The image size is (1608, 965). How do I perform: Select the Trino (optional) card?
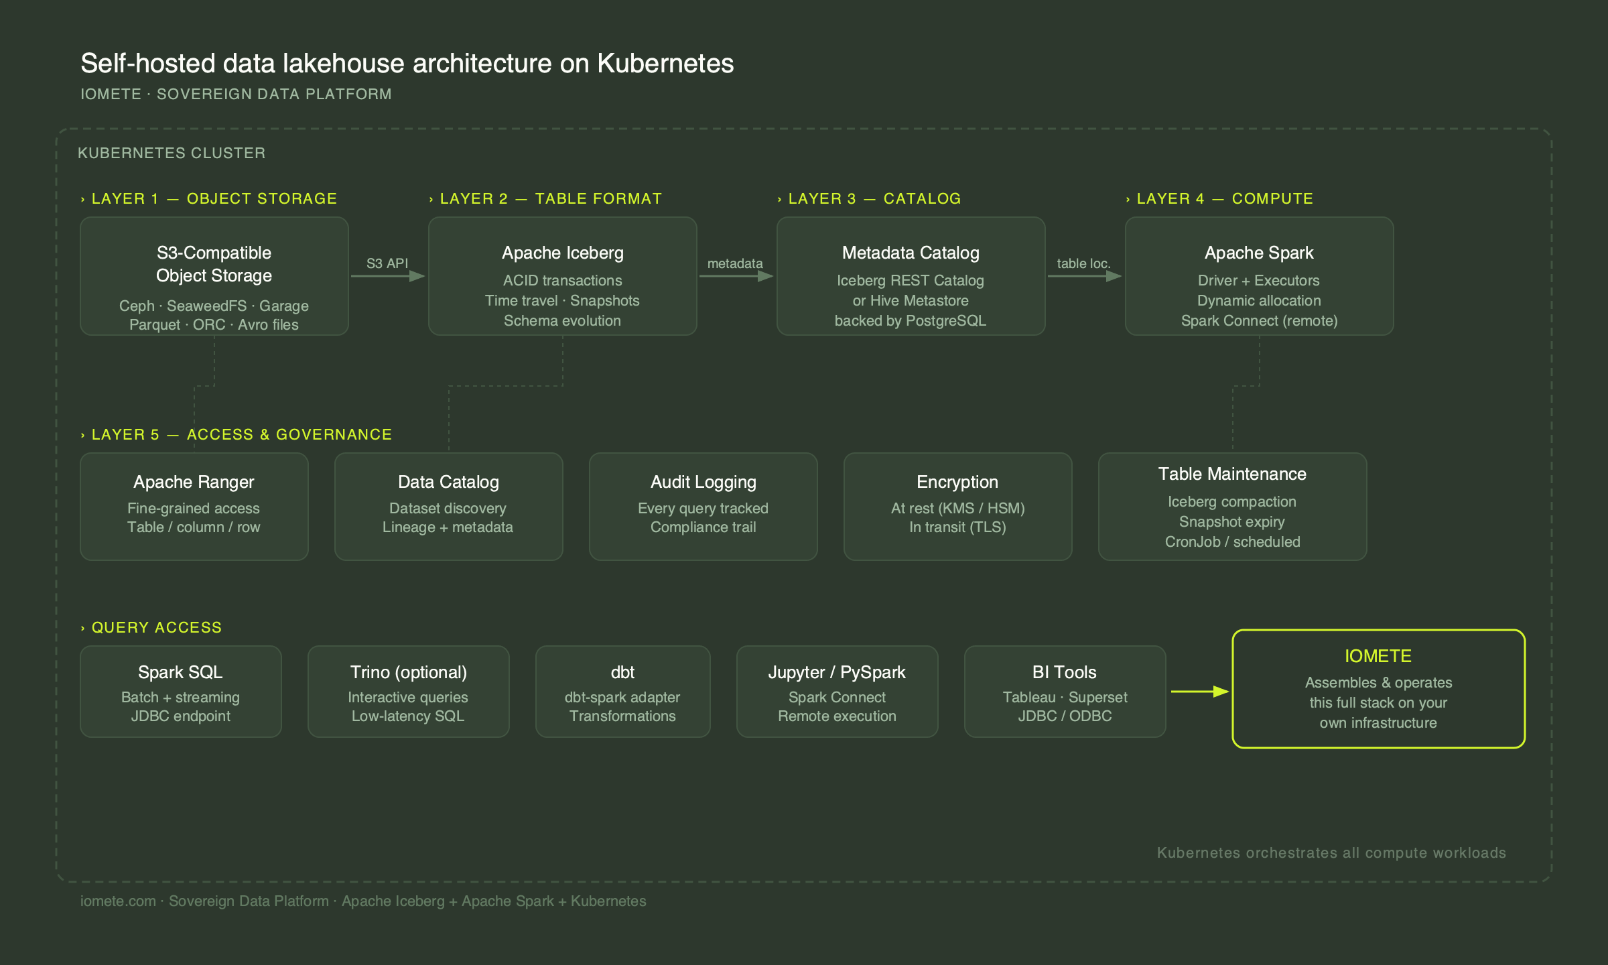tap(409, 692)
